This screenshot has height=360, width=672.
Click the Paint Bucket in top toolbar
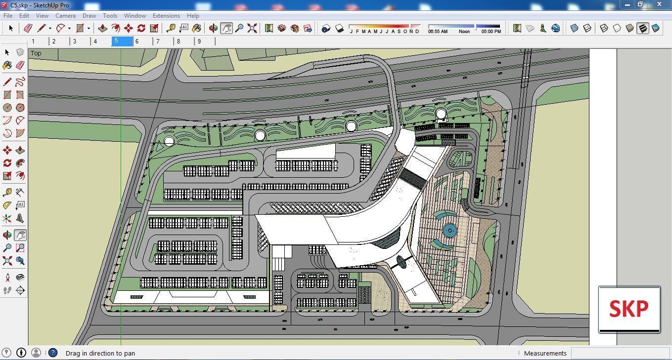(x=197, y=28)
